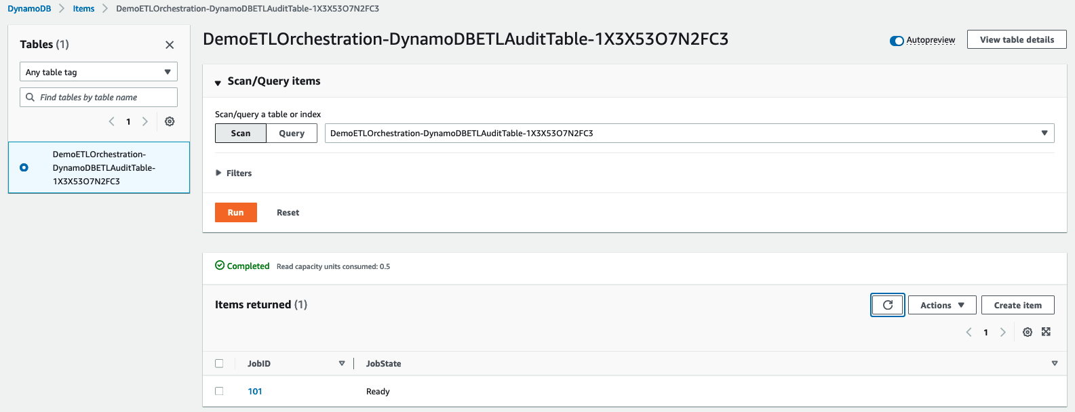The width and height of the screenshot is (1075, 412).
Task: Check the row for JobID 101
Action: pyautogui.click(x=219, y=391)
